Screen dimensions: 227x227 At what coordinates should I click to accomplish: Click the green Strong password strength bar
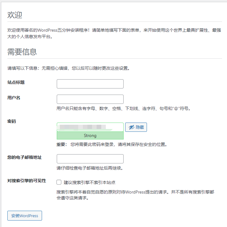coord(90,135)
